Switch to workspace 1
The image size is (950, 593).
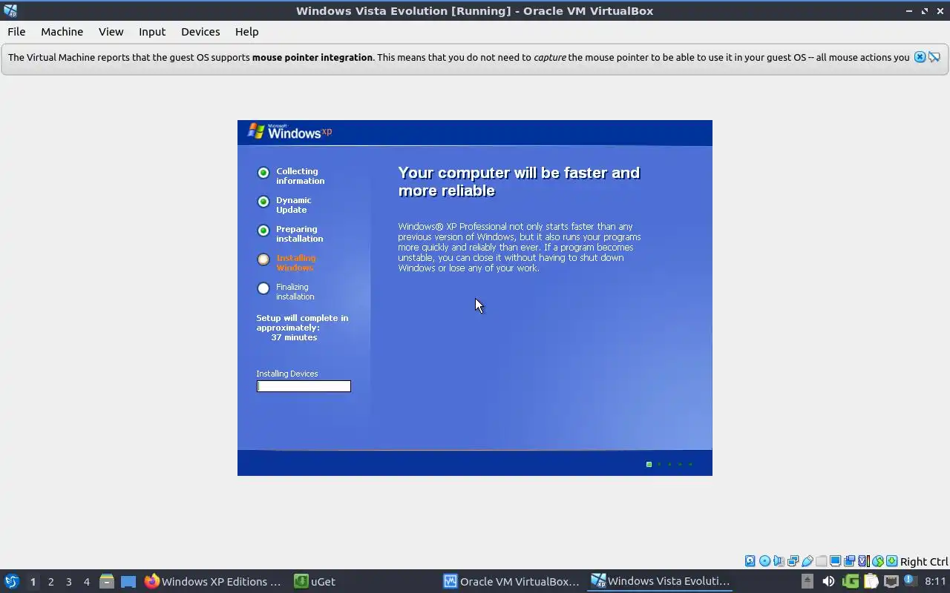pos(33,582)
